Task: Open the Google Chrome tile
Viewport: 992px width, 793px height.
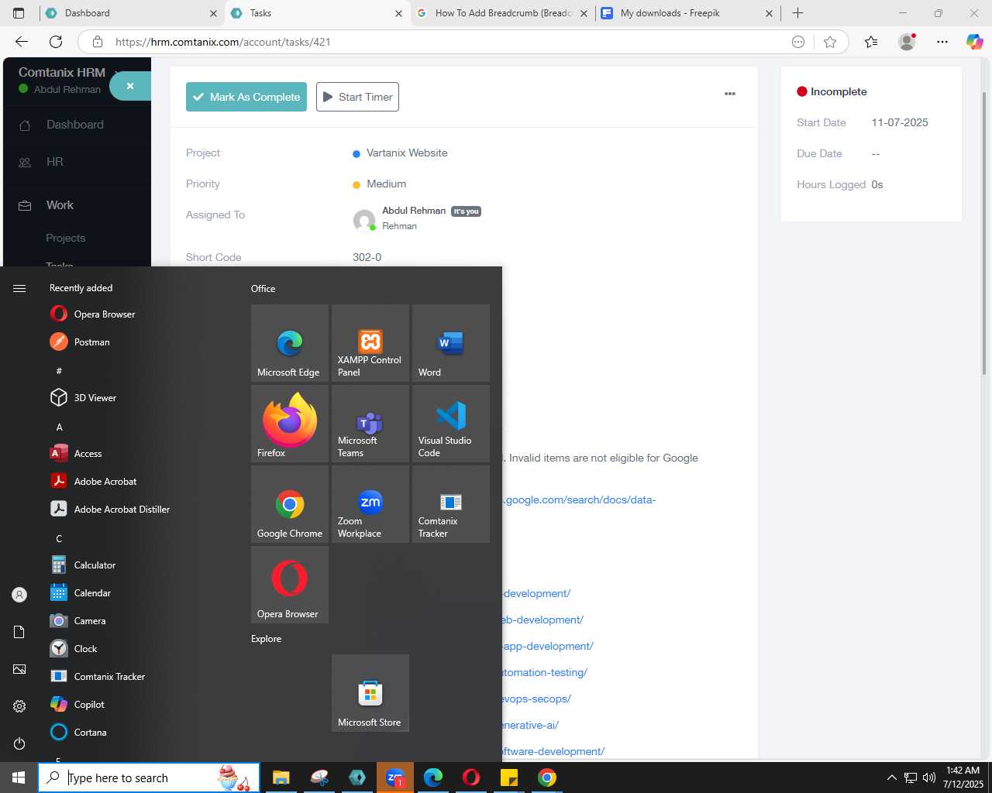Action: (290, 504)
